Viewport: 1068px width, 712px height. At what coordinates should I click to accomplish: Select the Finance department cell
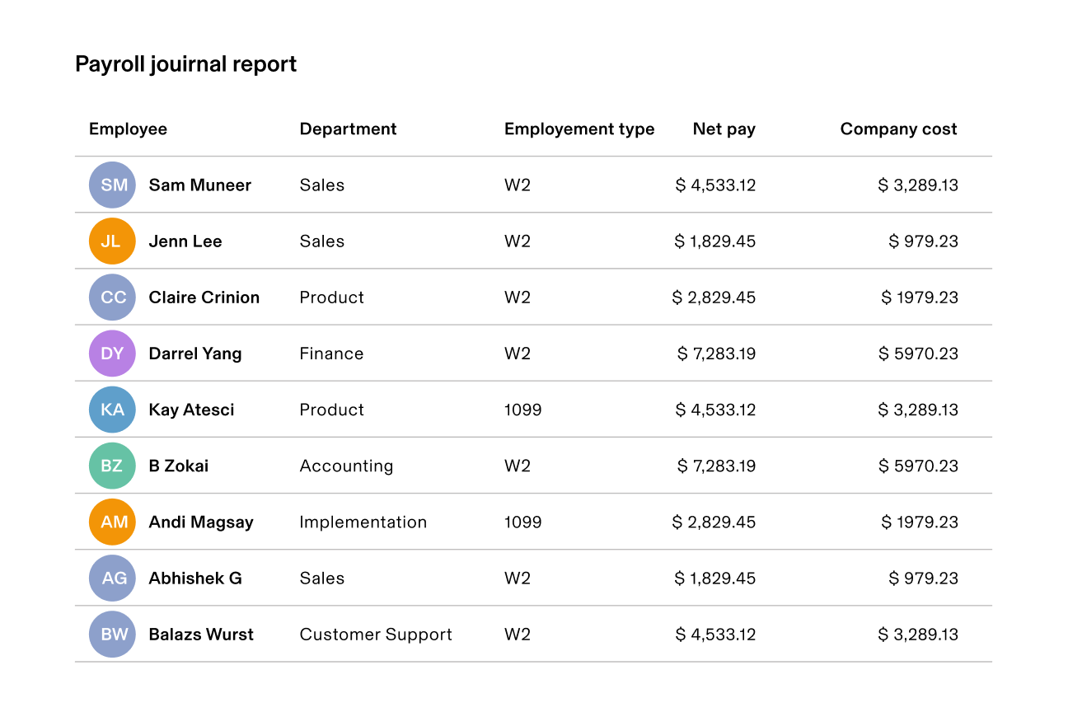[331, 354]
